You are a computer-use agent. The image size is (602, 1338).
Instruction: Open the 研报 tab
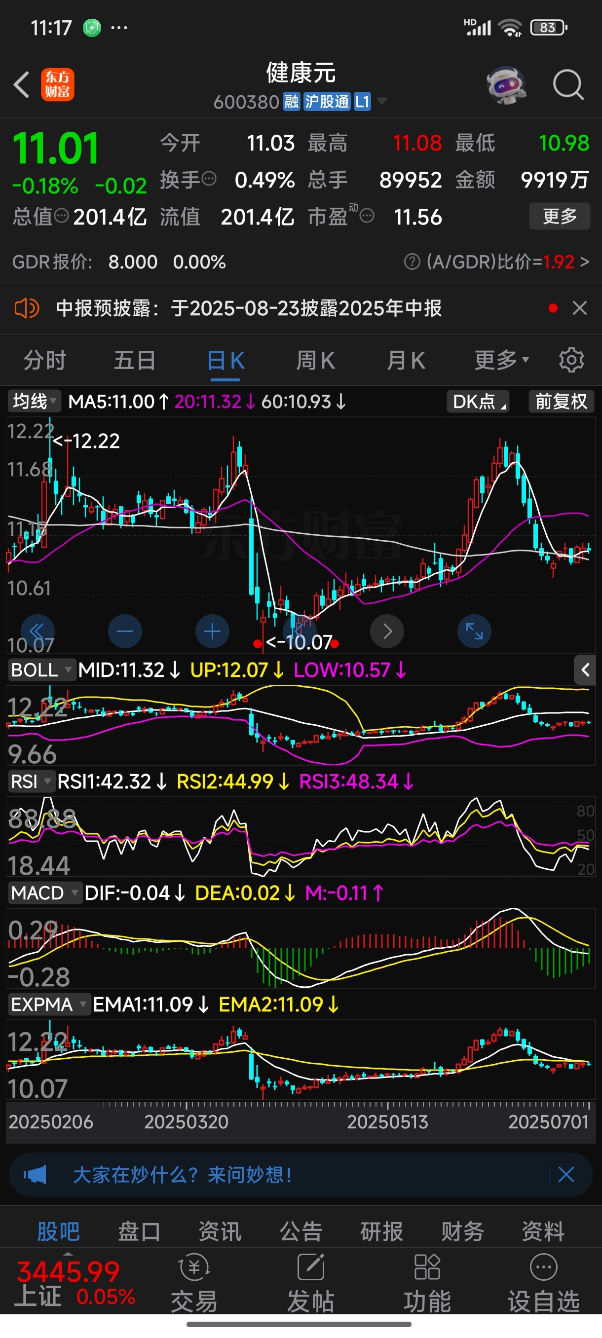[x=382, y=1231]
